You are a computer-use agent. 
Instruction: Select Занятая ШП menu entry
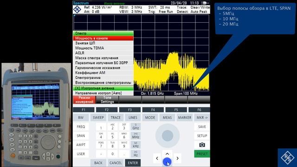coord(103,43)
